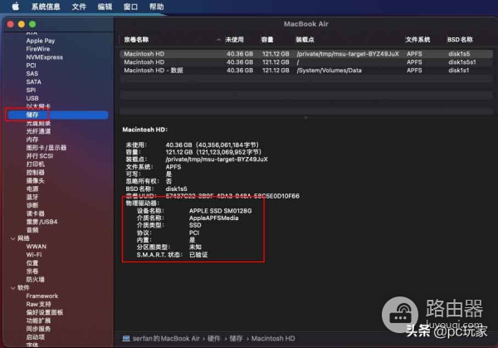Open the 窗口 menu
This screenshot has height=348, width=498.
coord(130,7)
